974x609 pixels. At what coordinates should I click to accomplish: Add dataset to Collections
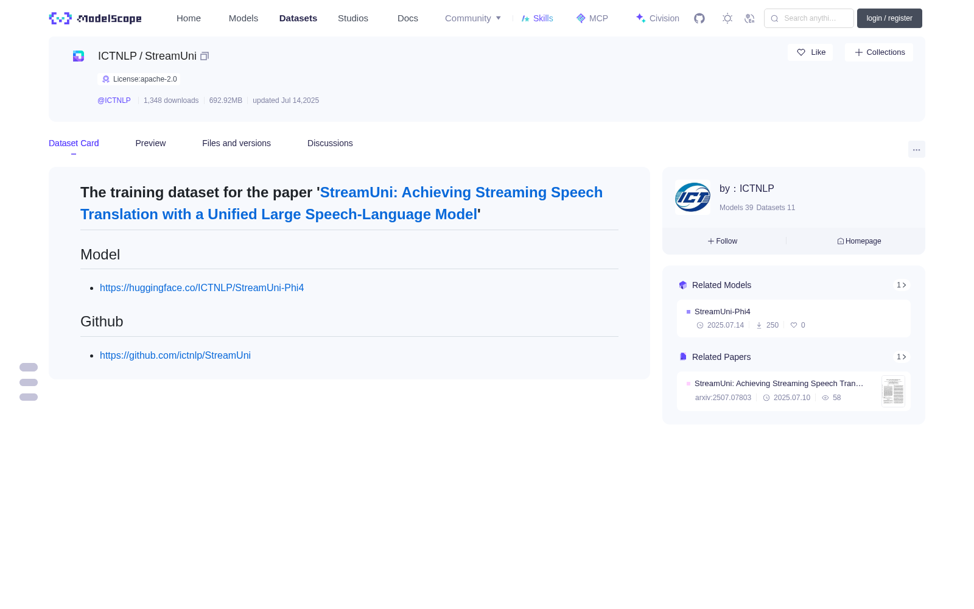point(879,52)
